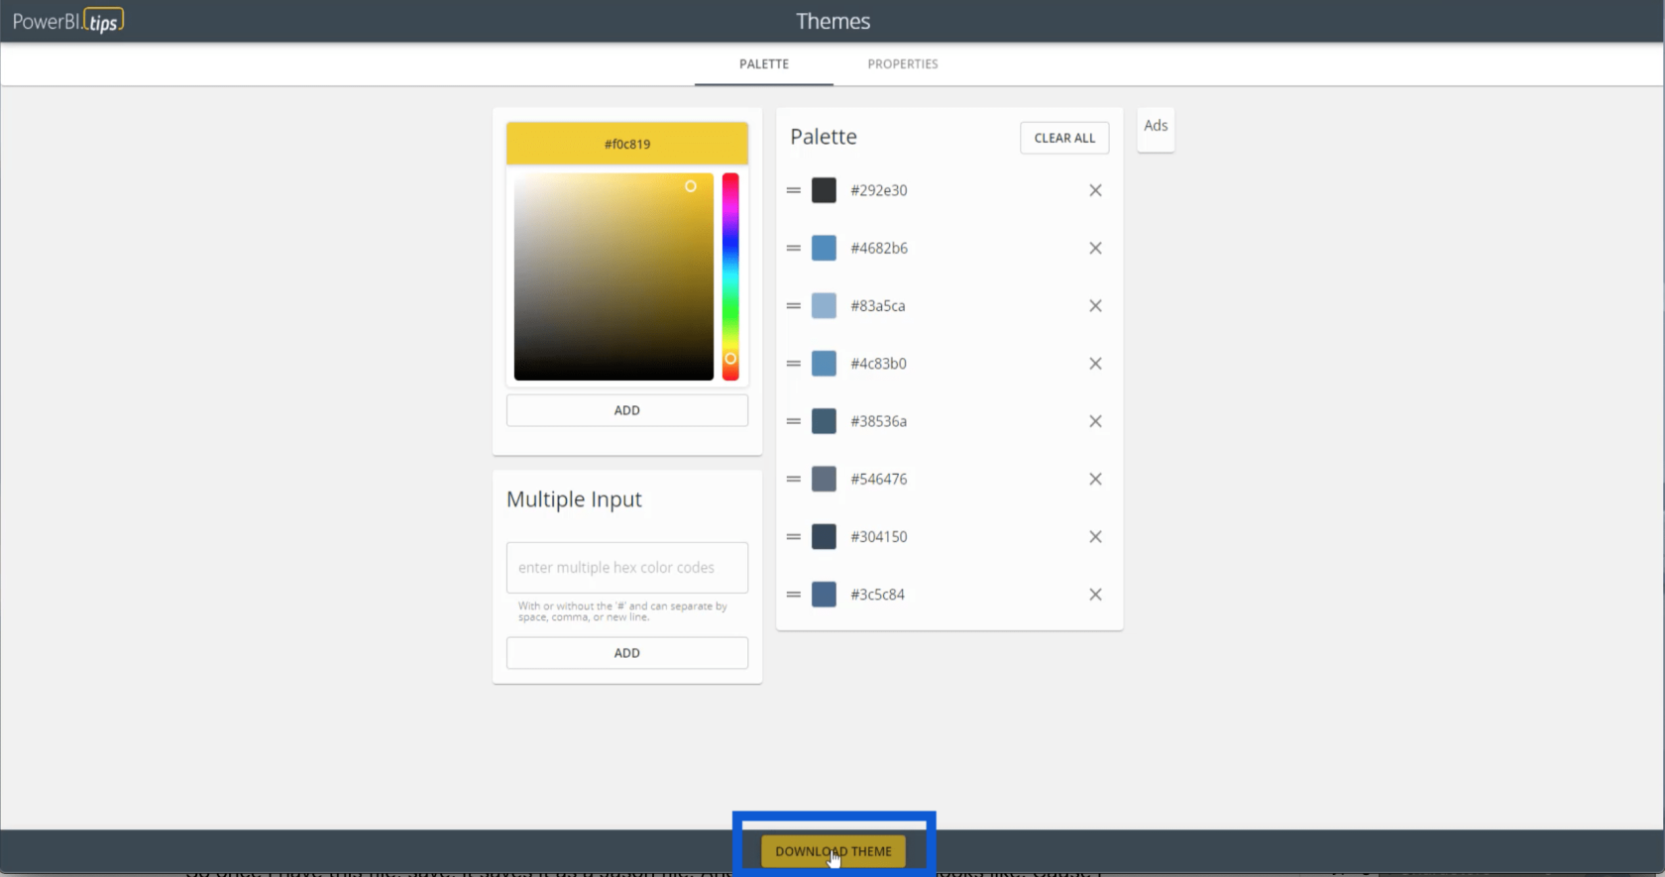Remove color #38536a from the palette
Viewport: 1665px width, 877px height.
[x=1095, y=421]
